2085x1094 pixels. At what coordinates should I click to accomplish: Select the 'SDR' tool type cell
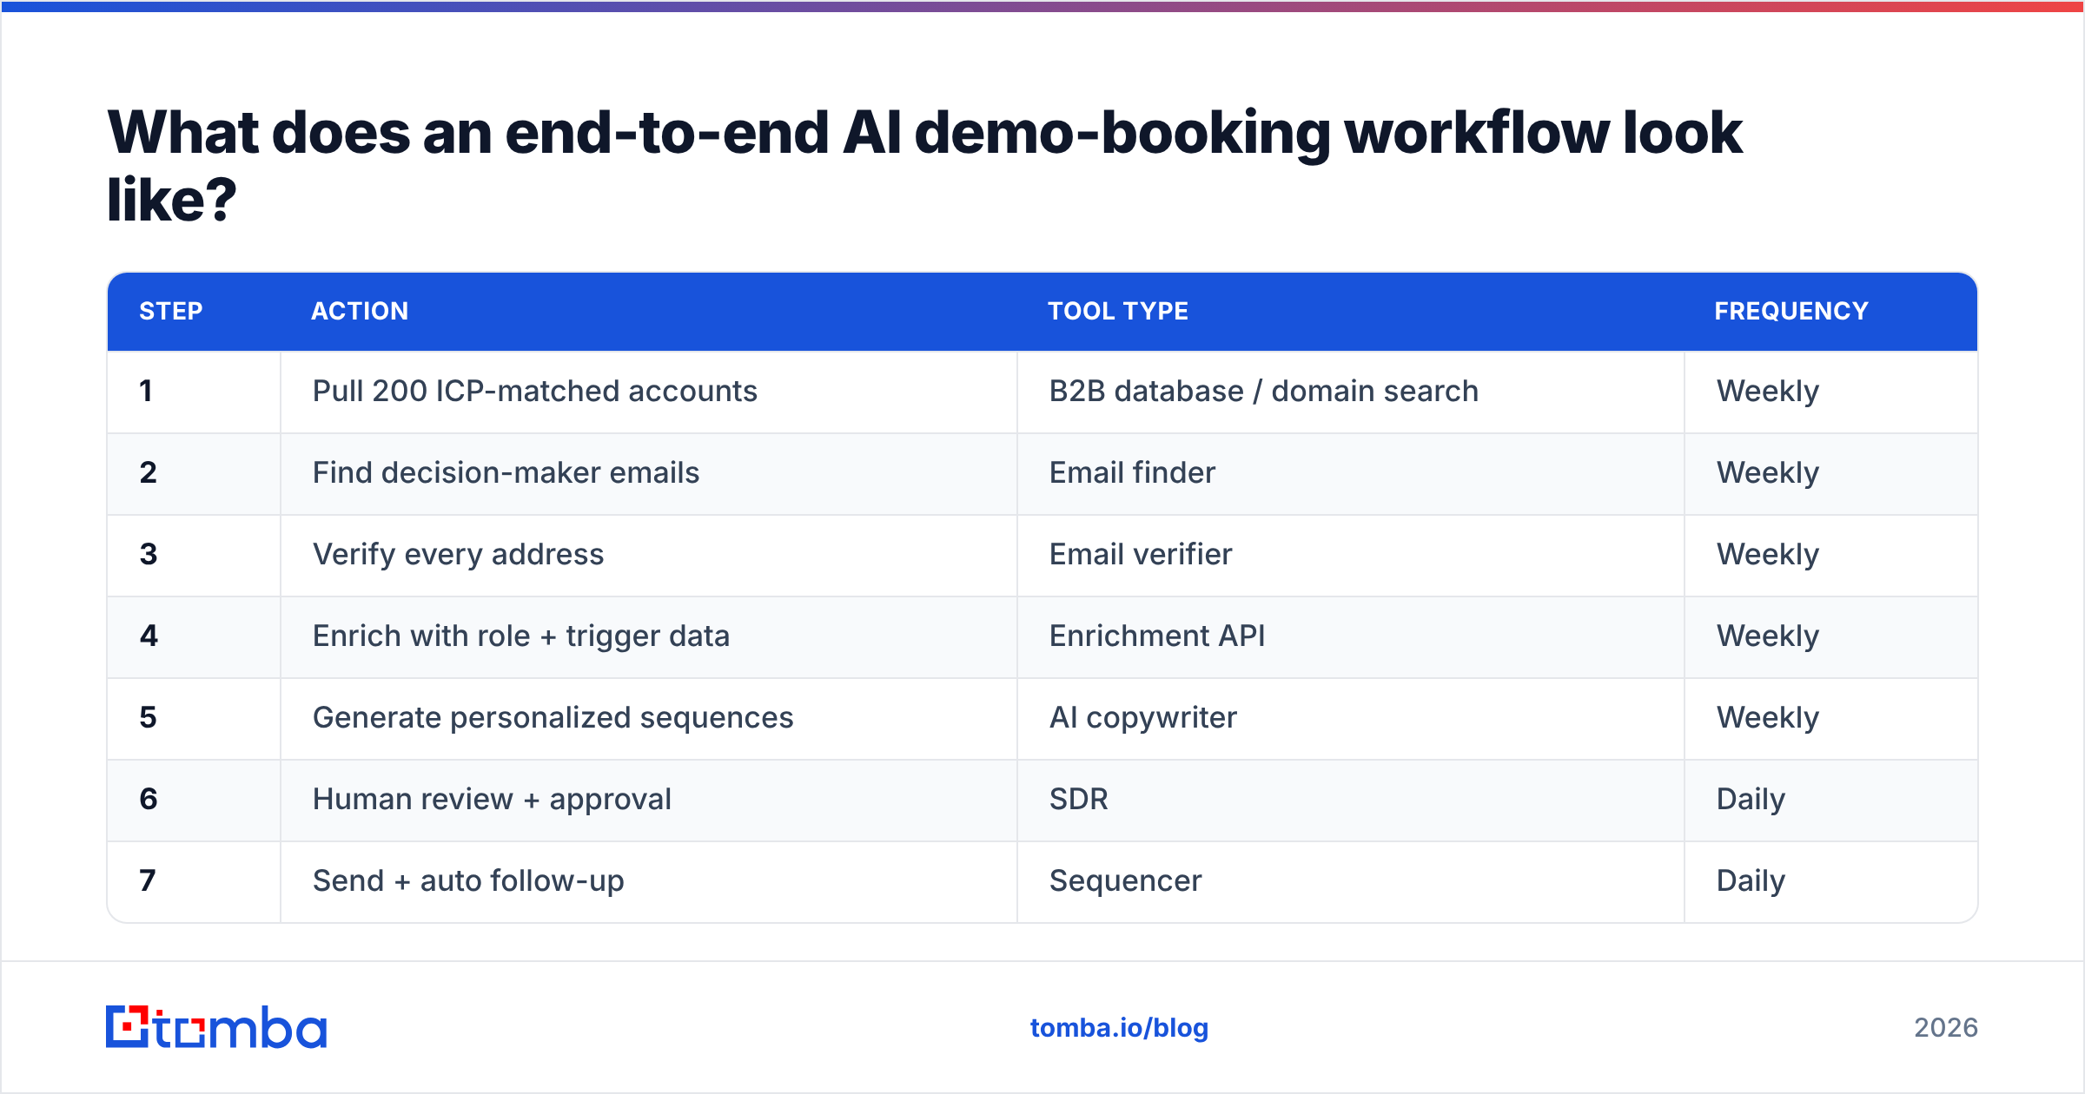[x=1351, y=800]
